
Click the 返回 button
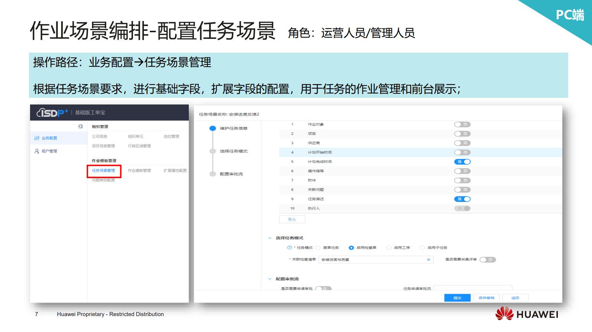(515, 298)
